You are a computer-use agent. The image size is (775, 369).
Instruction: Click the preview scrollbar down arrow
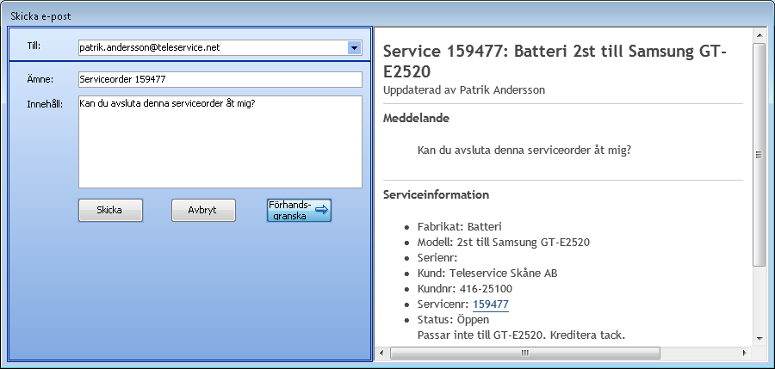click(x=759, y=337)
